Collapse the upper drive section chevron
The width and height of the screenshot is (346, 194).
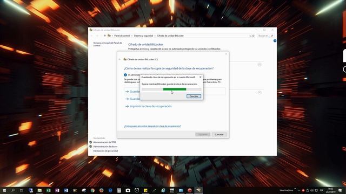259,65
